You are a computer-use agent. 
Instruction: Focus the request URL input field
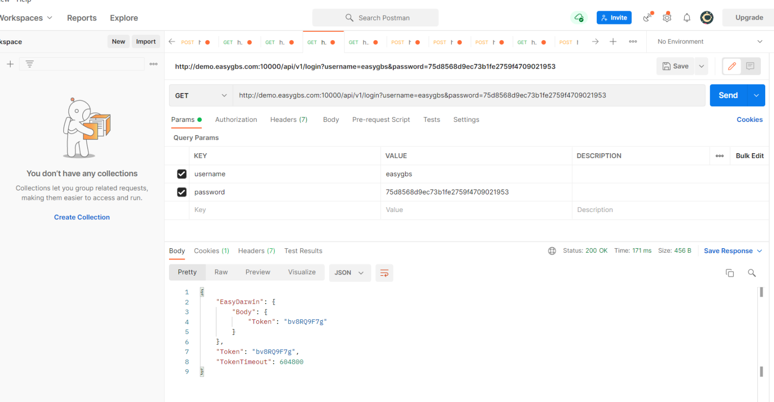coord(469,95)
